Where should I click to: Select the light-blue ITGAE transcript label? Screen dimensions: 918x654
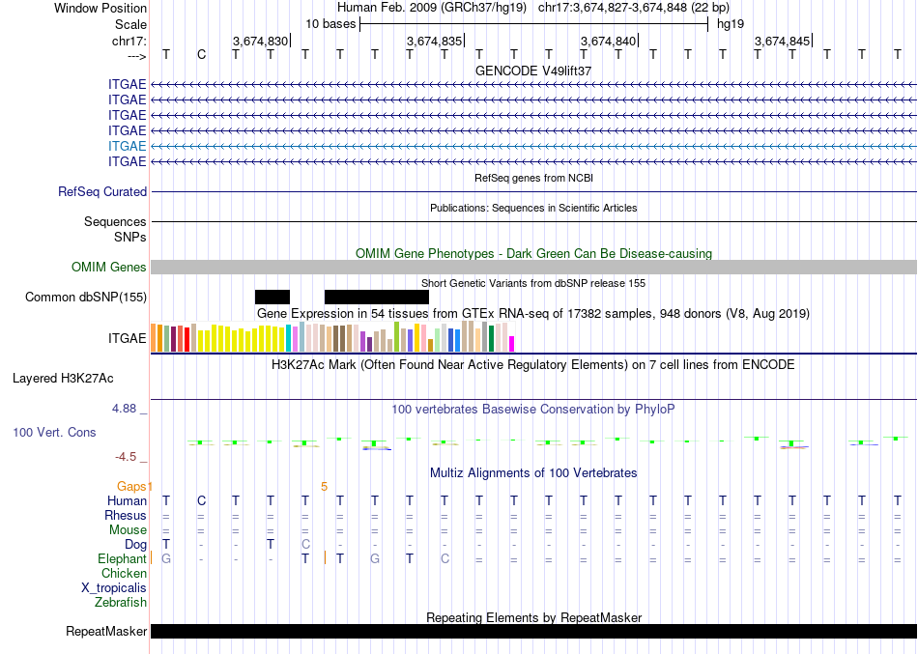pyautogui.click(x=128, y=146)
